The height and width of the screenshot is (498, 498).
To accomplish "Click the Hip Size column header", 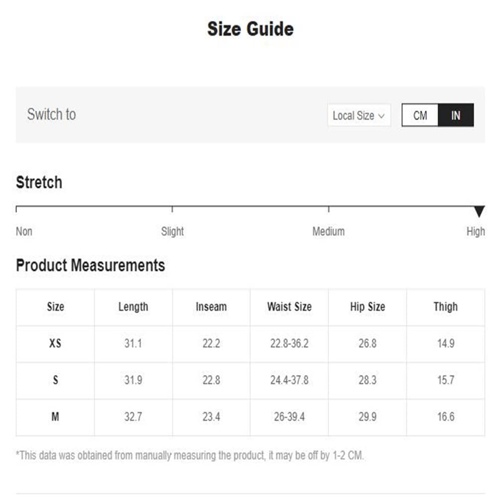I will (x=368, y=307).
